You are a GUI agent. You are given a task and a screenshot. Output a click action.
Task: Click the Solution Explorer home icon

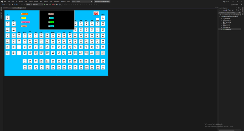pyautogui.click(x=224, y=10)
